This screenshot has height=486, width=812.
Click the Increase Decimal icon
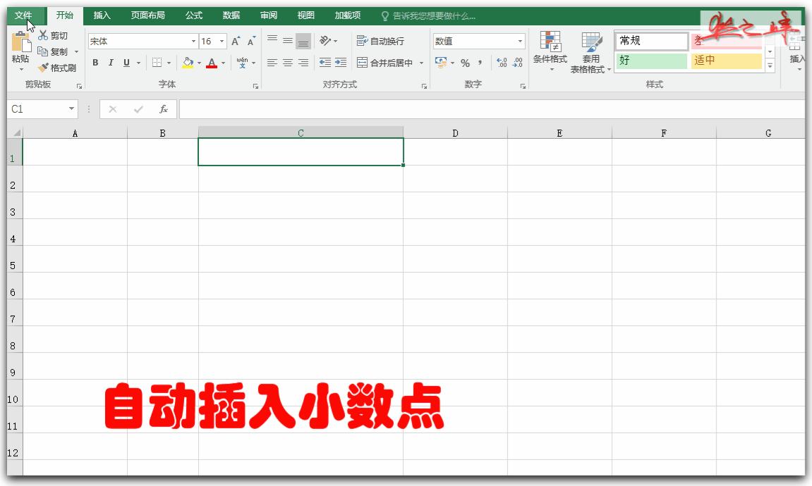pos(502,63)
